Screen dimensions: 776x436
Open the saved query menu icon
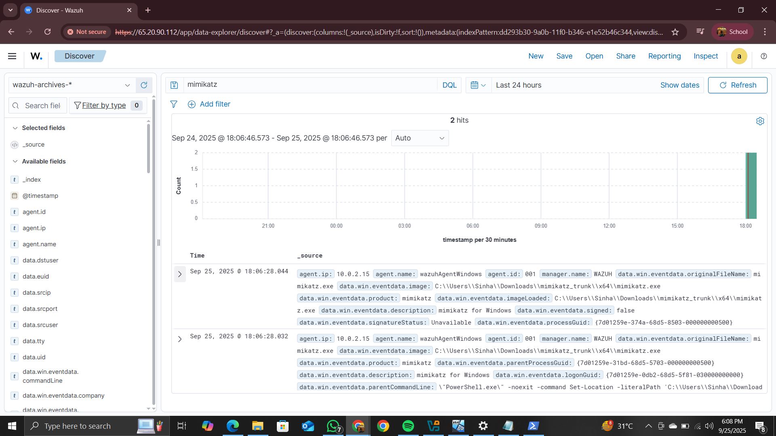point(174,85)
